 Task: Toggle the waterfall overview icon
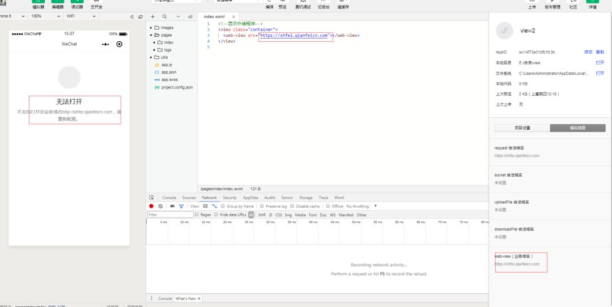[214, 206]
